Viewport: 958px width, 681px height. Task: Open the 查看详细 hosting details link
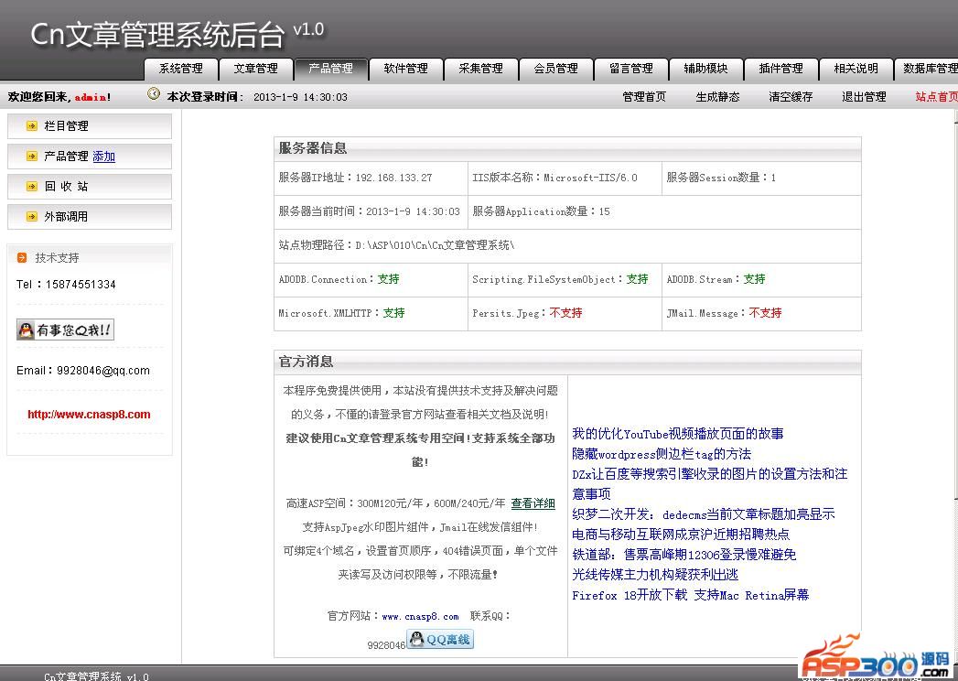coord(533,503)
